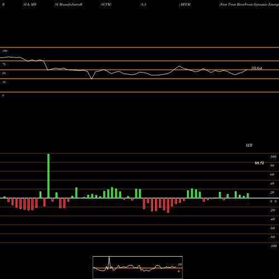Click the MR axis label -40
Image resolution: width=279 pixels, height=279 pixels.
pyautogui.click(x=272, y=219)
